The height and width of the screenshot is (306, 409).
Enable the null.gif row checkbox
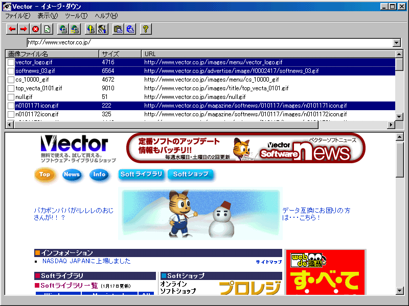(11, 97)
